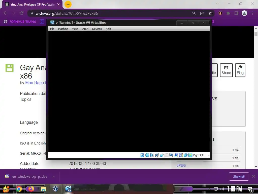Click the Share button on archive.org page
The height and width of the screenshot is (194, 258).
[x=226, y=70]
